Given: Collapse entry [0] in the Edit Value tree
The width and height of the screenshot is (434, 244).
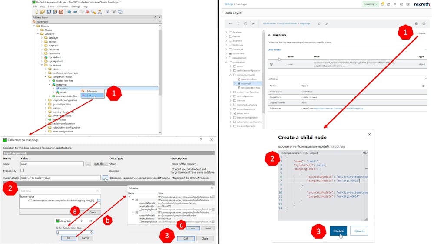Looking at the screenshot, I should click(x=133, y=200).
